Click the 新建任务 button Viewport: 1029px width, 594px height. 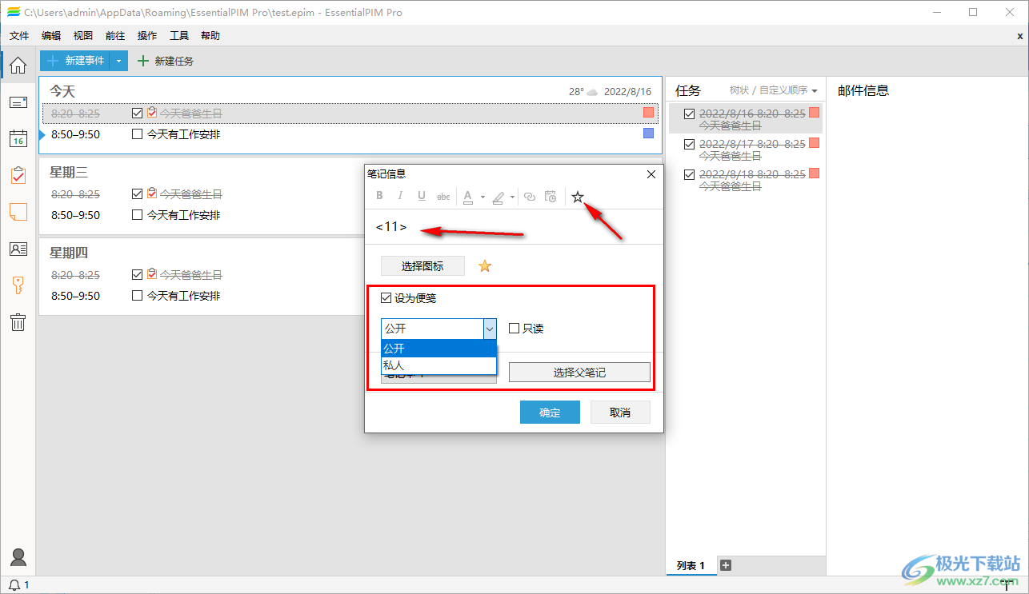pos(166,61)
